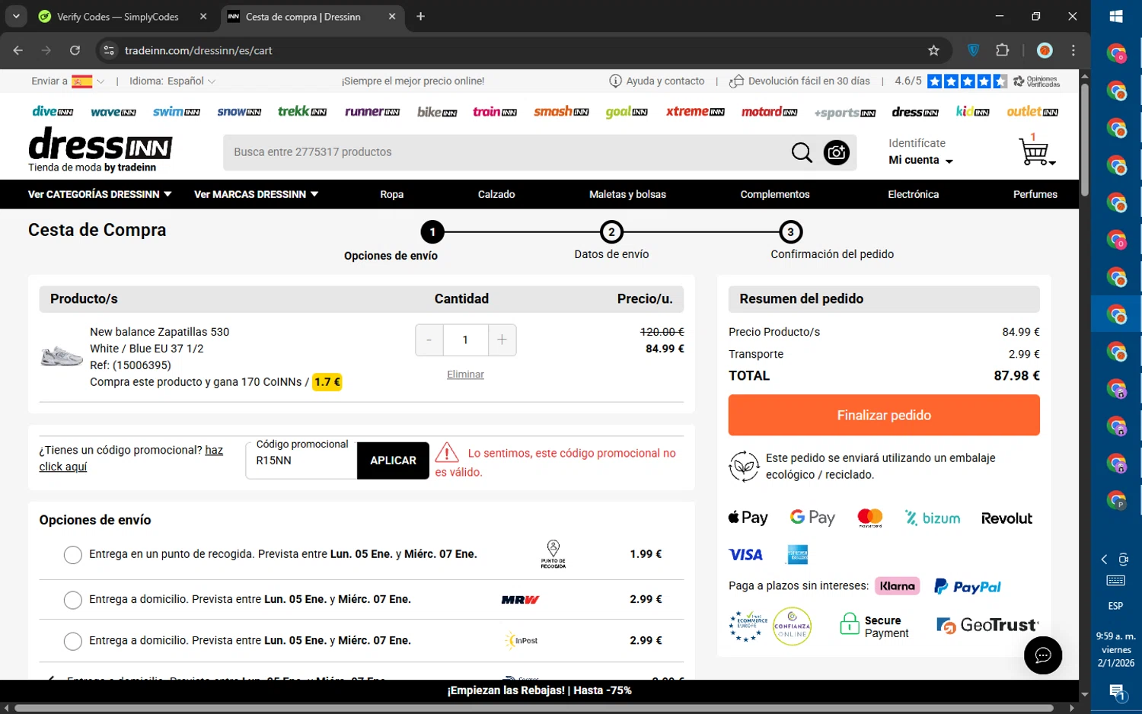Increase product quantity with plus button
This screenshot has width=1142, height=714.
pos(502,339)
